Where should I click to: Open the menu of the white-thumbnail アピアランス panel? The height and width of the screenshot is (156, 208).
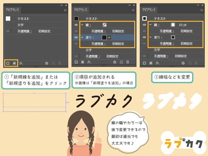pyautogui.click(x=65, y=10)
